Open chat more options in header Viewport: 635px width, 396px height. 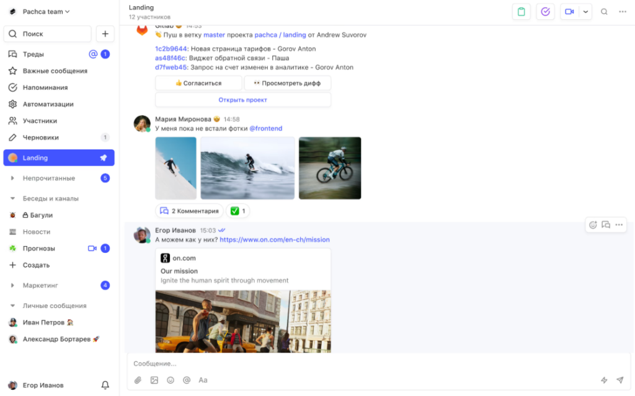tap(623, 12)
